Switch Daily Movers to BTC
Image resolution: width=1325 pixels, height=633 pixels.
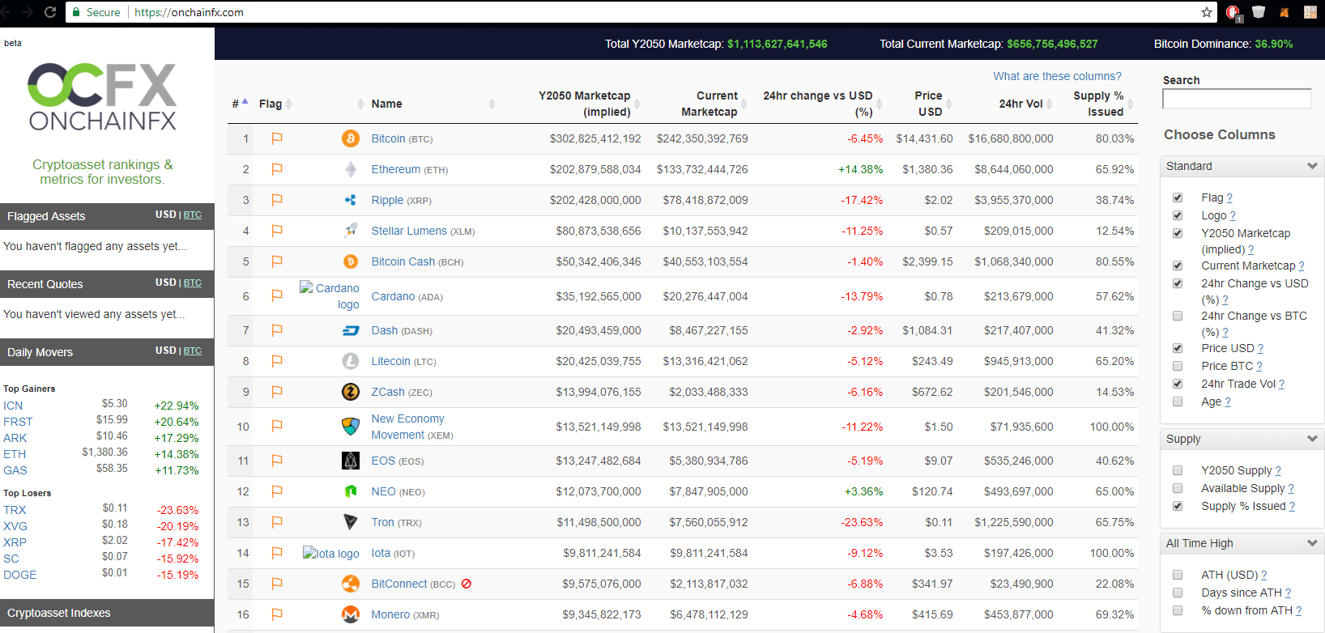tap(193, 350)
